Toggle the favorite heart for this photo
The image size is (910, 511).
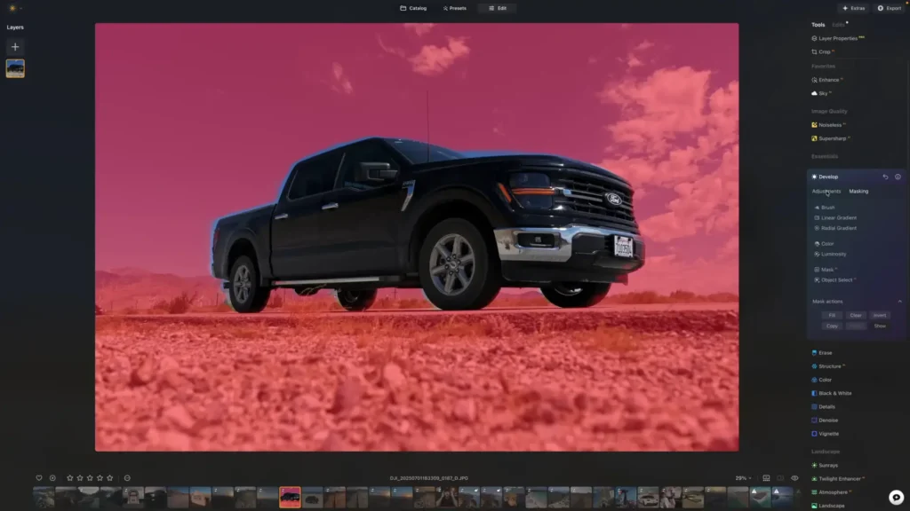click(x=38, y=477)
